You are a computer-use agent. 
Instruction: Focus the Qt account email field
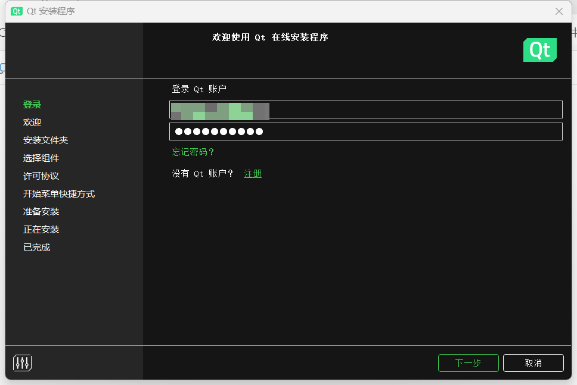point(366,109)
